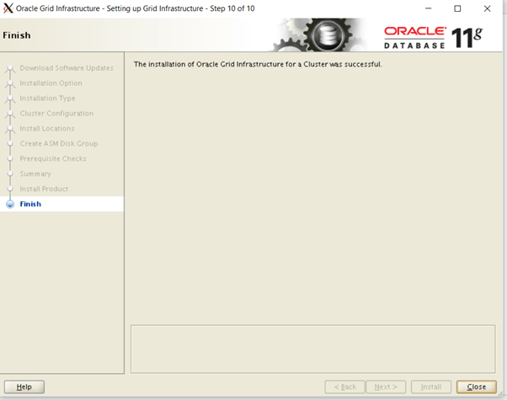Image resolution: width=507 pixels, height=400 pixels.
Task: Click the grayed-out Next button
Action: (x=386, y=387)
